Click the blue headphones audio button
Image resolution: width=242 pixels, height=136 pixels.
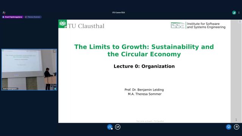pyautogui.click(x=110, y=127)
